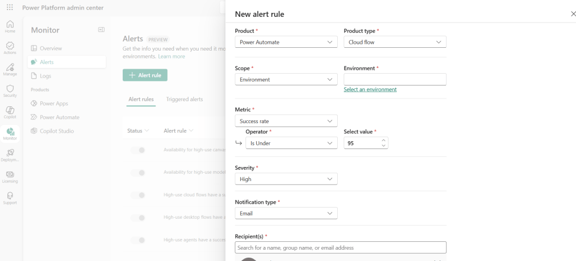Image resolution: width=576 pixels, height=261 pixels.
Task: Open the Metric dropdown showing Success rate
Action: coord(285,121)
